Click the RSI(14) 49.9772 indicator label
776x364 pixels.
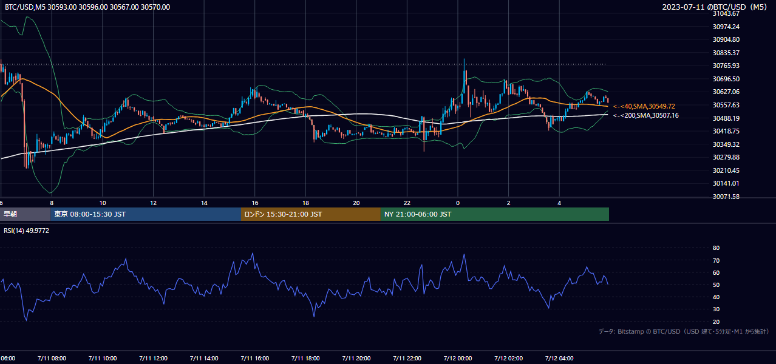(x=26, y=231)
